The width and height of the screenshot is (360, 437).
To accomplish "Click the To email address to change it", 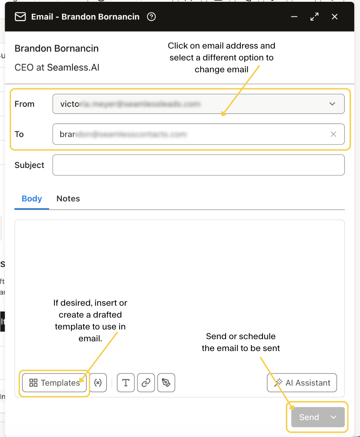I will coord(180,134).
